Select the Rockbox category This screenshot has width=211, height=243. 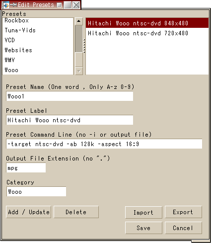38,20
